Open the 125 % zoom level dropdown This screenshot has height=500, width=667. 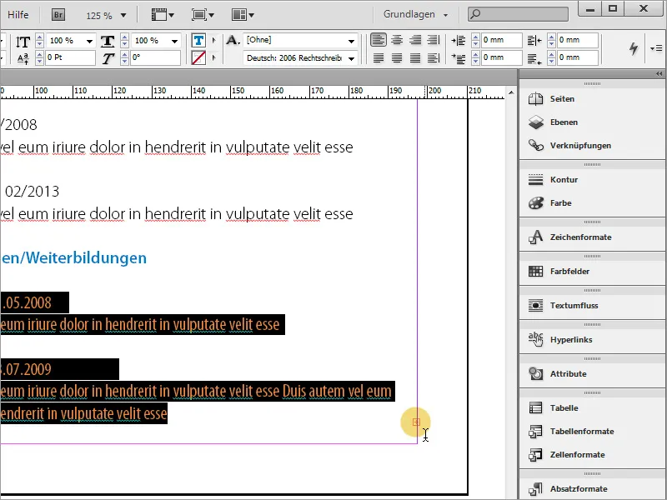(x=123, y=15)
